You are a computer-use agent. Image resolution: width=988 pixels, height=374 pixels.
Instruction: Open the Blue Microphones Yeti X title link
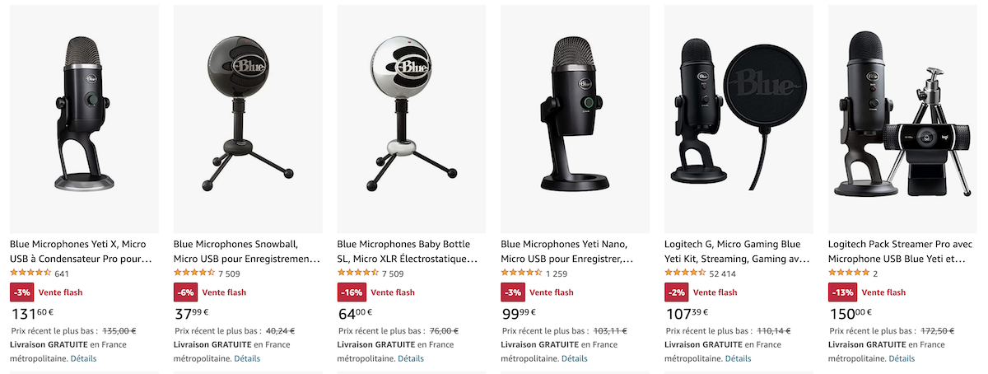click(x=82, y=251)
